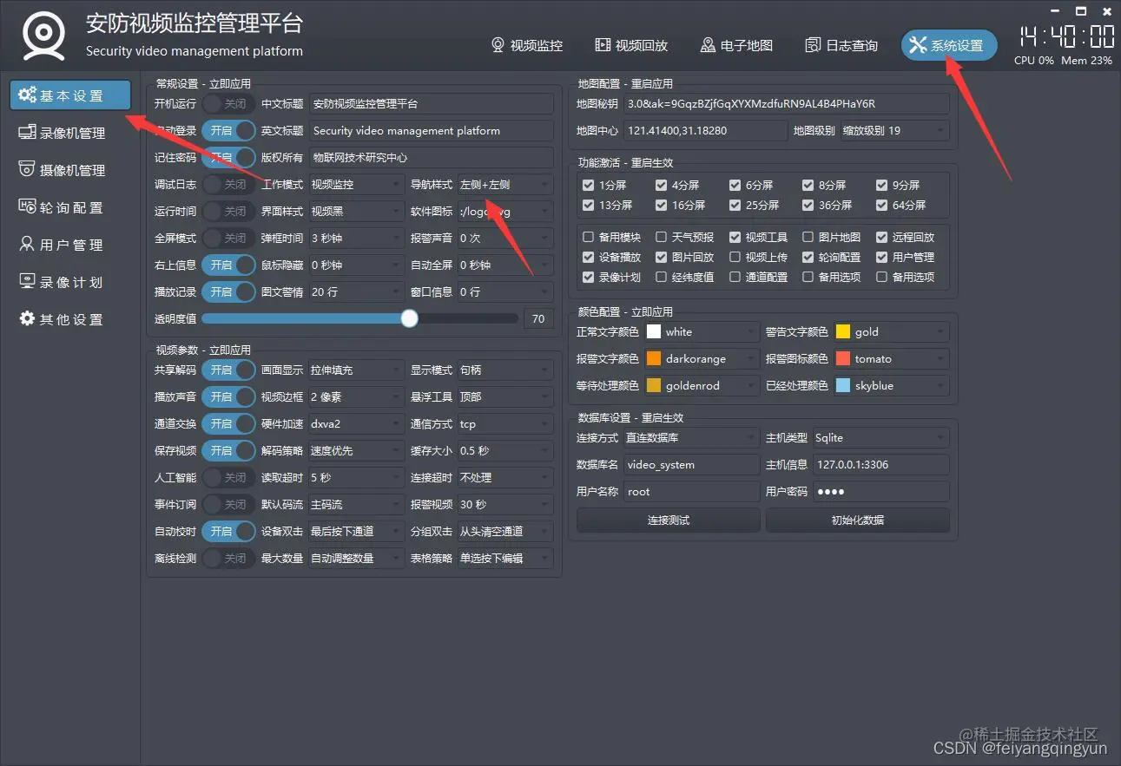Click the CPU 0% usage readout
The height and width of the screenshot is (766, 1121).
[x=1034, y=61]
